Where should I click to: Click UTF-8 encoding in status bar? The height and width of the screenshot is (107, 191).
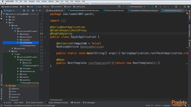(158, 106)
